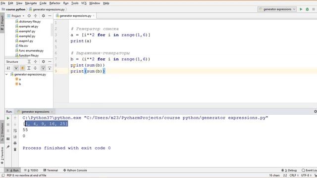Run generator expressions from the main toolbar
Image resolution: width=317 pixels, height=178 pixels.
pyautogui.click(x=301, y=9)
